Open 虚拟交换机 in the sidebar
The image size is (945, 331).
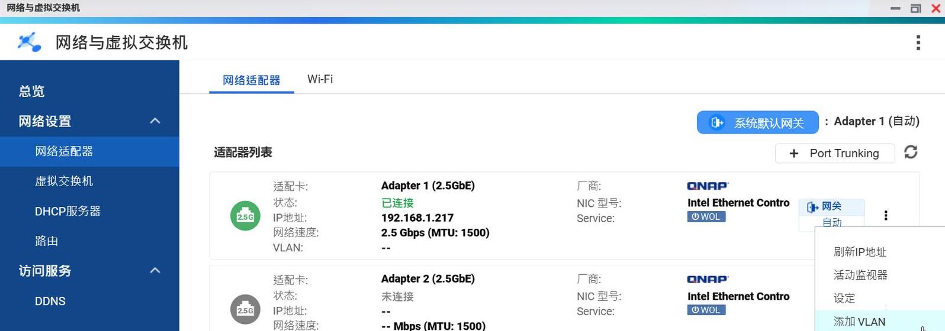coord(64,181)
